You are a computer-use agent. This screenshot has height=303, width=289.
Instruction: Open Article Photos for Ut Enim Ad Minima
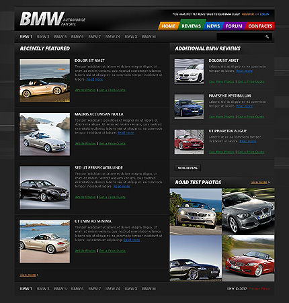[x=85, y=251]
